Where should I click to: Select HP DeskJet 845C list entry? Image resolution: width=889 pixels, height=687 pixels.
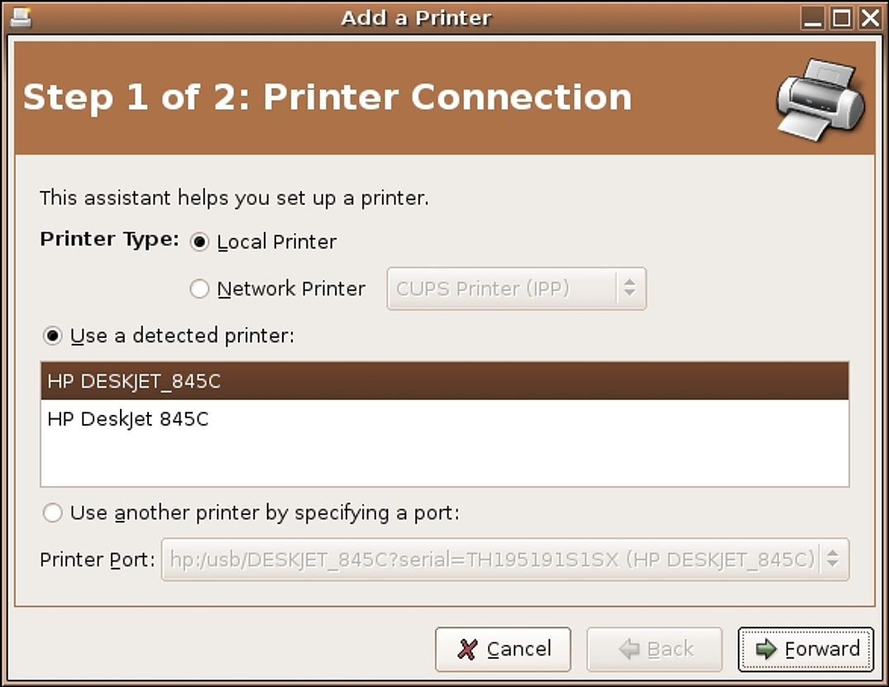tap(445, 419)
